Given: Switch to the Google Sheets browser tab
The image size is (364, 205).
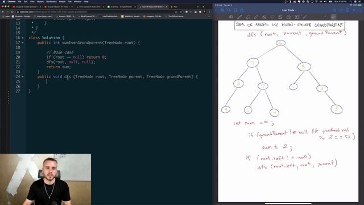Looking at the screenshot, I should 121,7.
